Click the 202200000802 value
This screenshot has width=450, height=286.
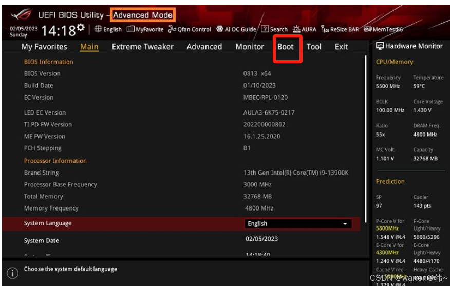pos(265,124)
